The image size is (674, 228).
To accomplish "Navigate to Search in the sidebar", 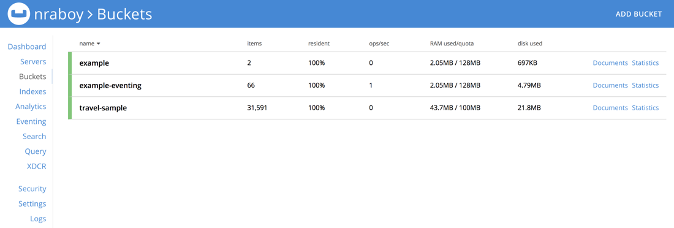I will coord(34,136).
